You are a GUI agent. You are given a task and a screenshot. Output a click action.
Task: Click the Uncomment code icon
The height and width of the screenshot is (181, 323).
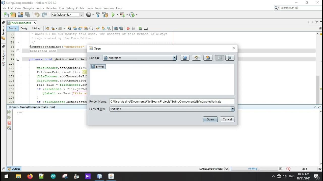point(146,28)
